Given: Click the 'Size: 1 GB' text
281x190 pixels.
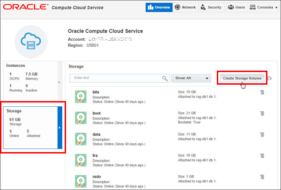Looking at the screenshot, I should (186, 176).
